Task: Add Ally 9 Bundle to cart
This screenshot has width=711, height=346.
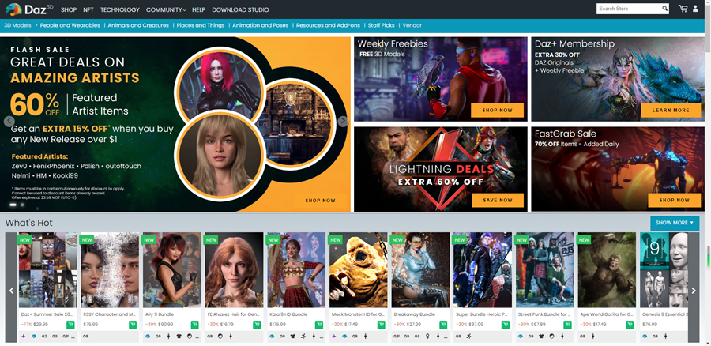Action: [194, 325]
